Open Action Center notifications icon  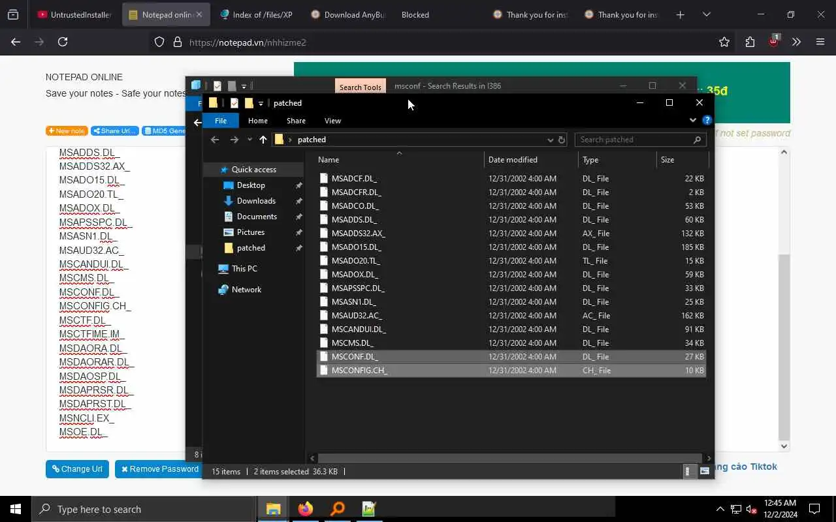tap(814, 509)
